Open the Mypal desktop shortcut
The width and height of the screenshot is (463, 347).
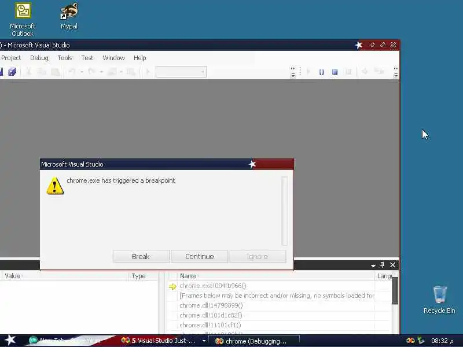click(69, 16)
